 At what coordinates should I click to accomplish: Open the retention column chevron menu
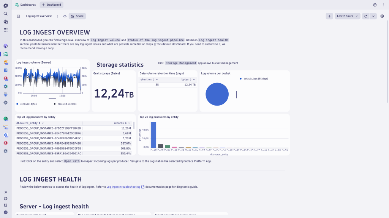(157, 79)
